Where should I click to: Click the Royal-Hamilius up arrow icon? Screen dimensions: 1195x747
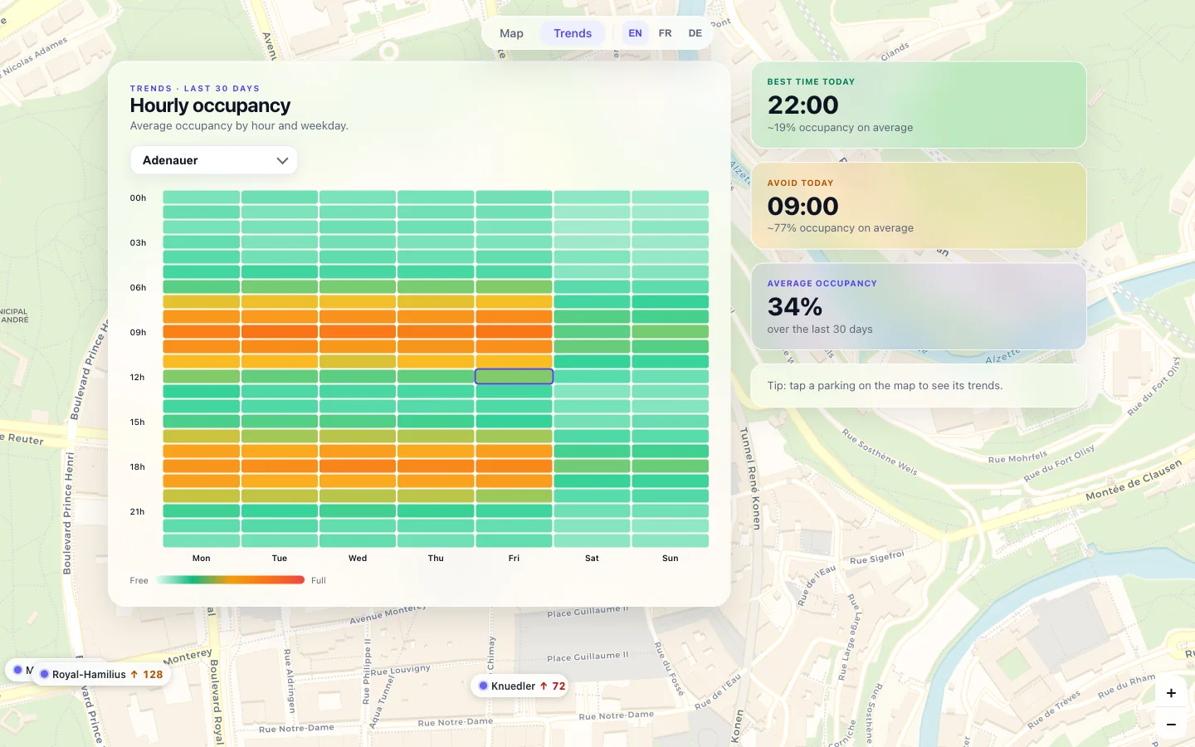(134, 674)
